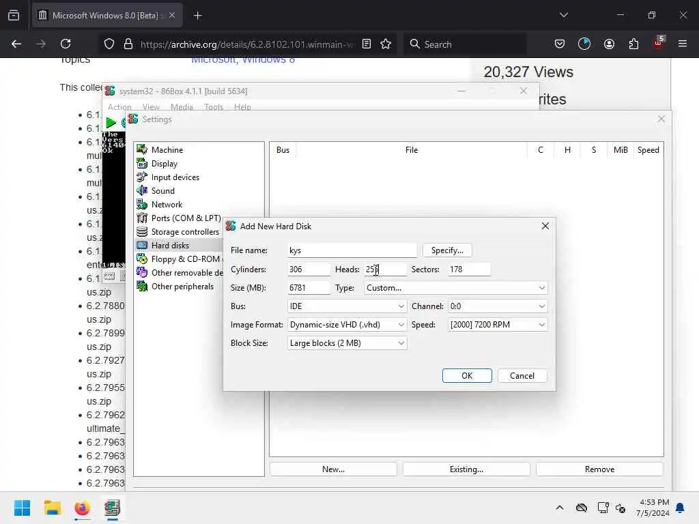Open Firefox from the Windows taskbar
This screenshot has height=524, width=699.
(x=82, y=508)
